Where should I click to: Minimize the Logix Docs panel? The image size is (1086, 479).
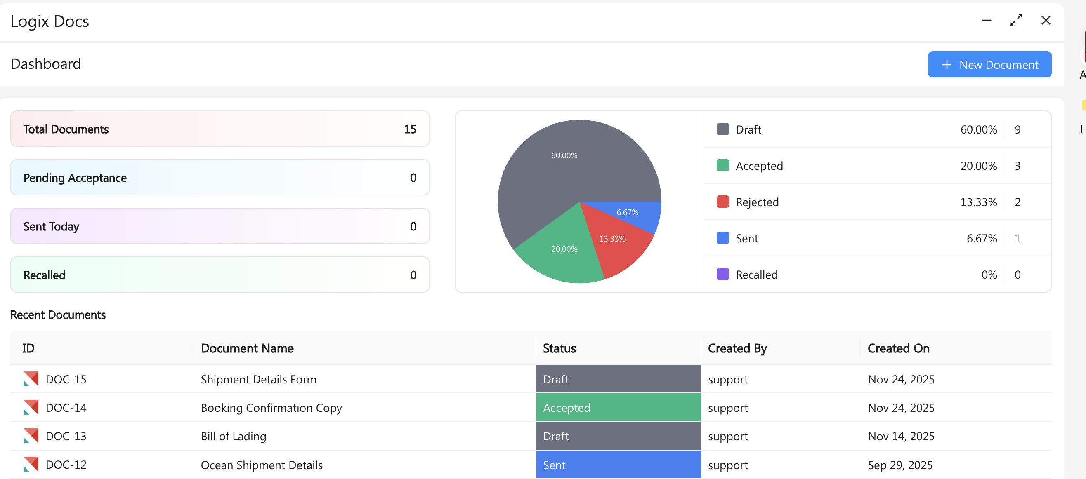pos(986,20)
